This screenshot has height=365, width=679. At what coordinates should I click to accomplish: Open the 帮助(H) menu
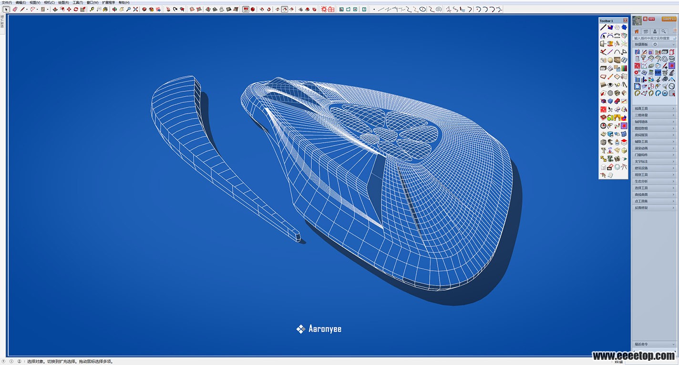pos(124,2)
